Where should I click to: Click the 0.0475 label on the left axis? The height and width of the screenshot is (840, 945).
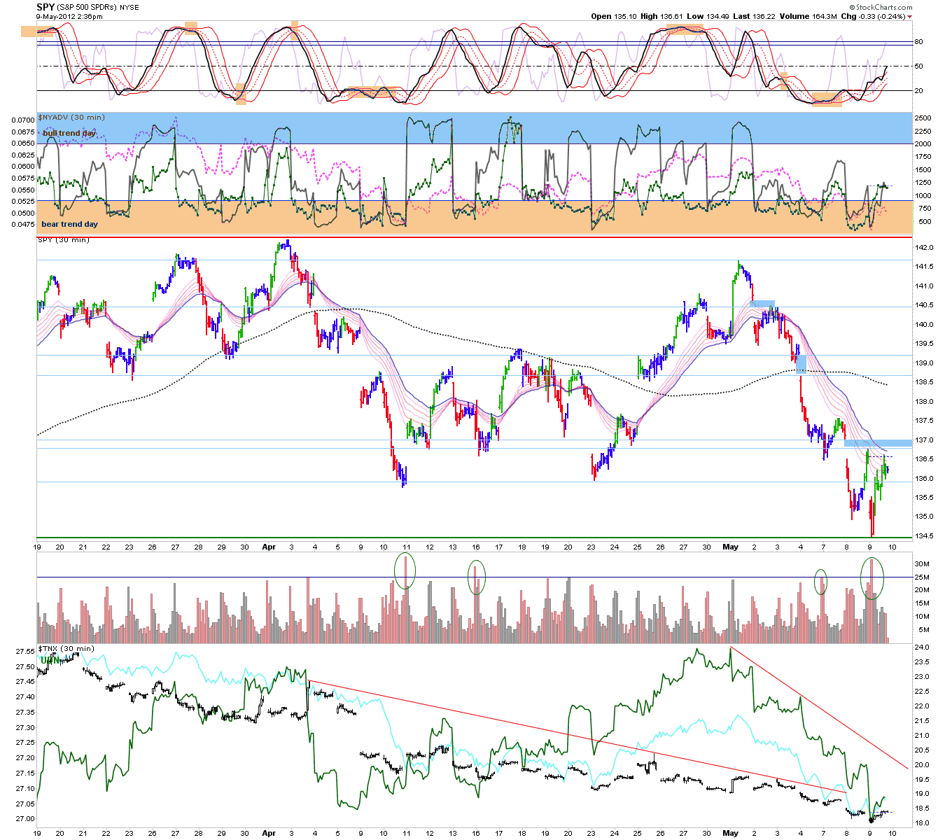tap(23, 225)
